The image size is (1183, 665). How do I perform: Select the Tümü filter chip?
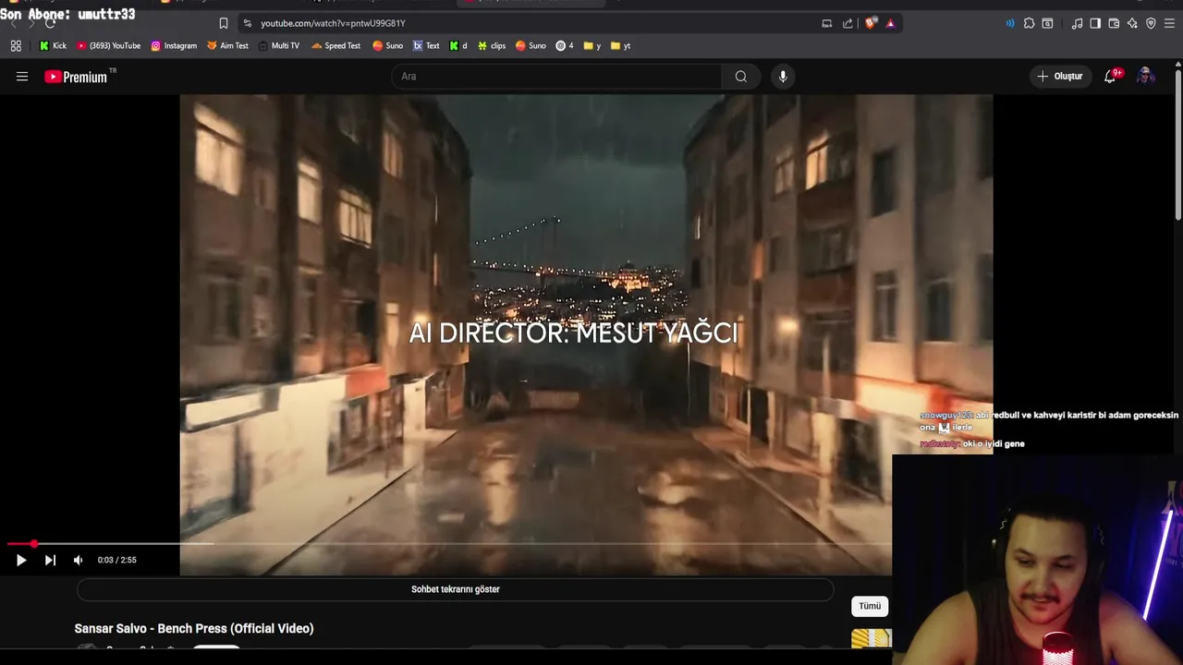870,606
